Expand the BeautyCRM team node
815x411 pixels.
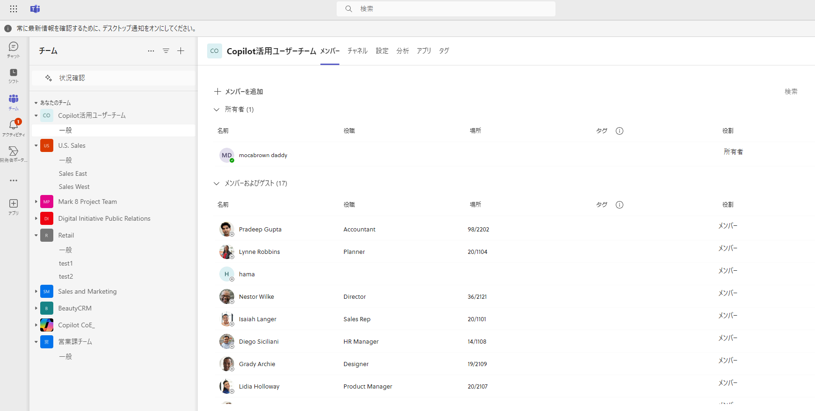click(x=36, y=308)
